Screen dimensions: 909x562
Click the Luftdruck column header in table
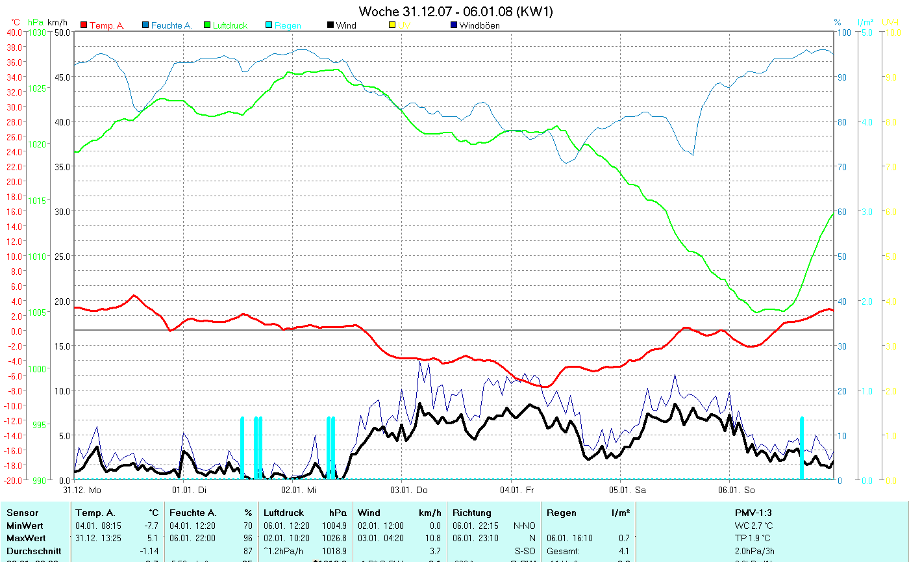tap(284, 513)
